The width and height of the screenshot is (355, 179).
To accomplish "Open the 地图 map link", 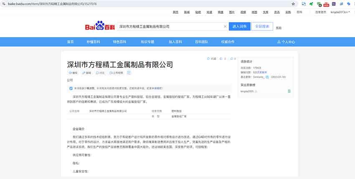I will click(254, 12).
